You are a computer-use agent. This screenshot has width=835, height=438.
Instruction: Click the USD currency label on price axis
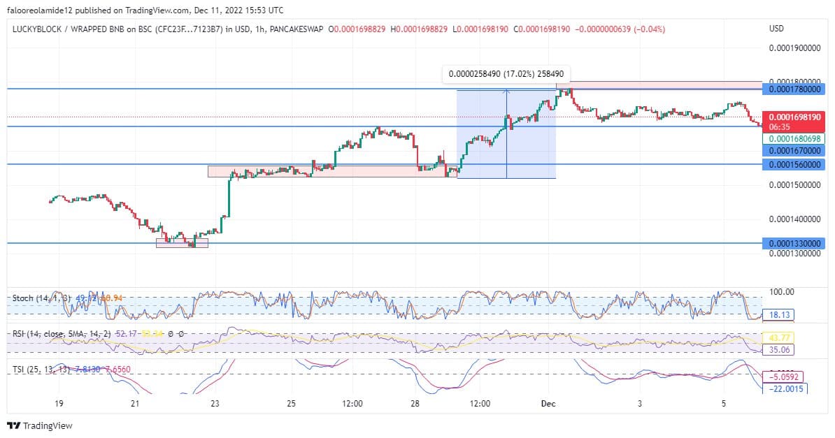pos(776,28)
